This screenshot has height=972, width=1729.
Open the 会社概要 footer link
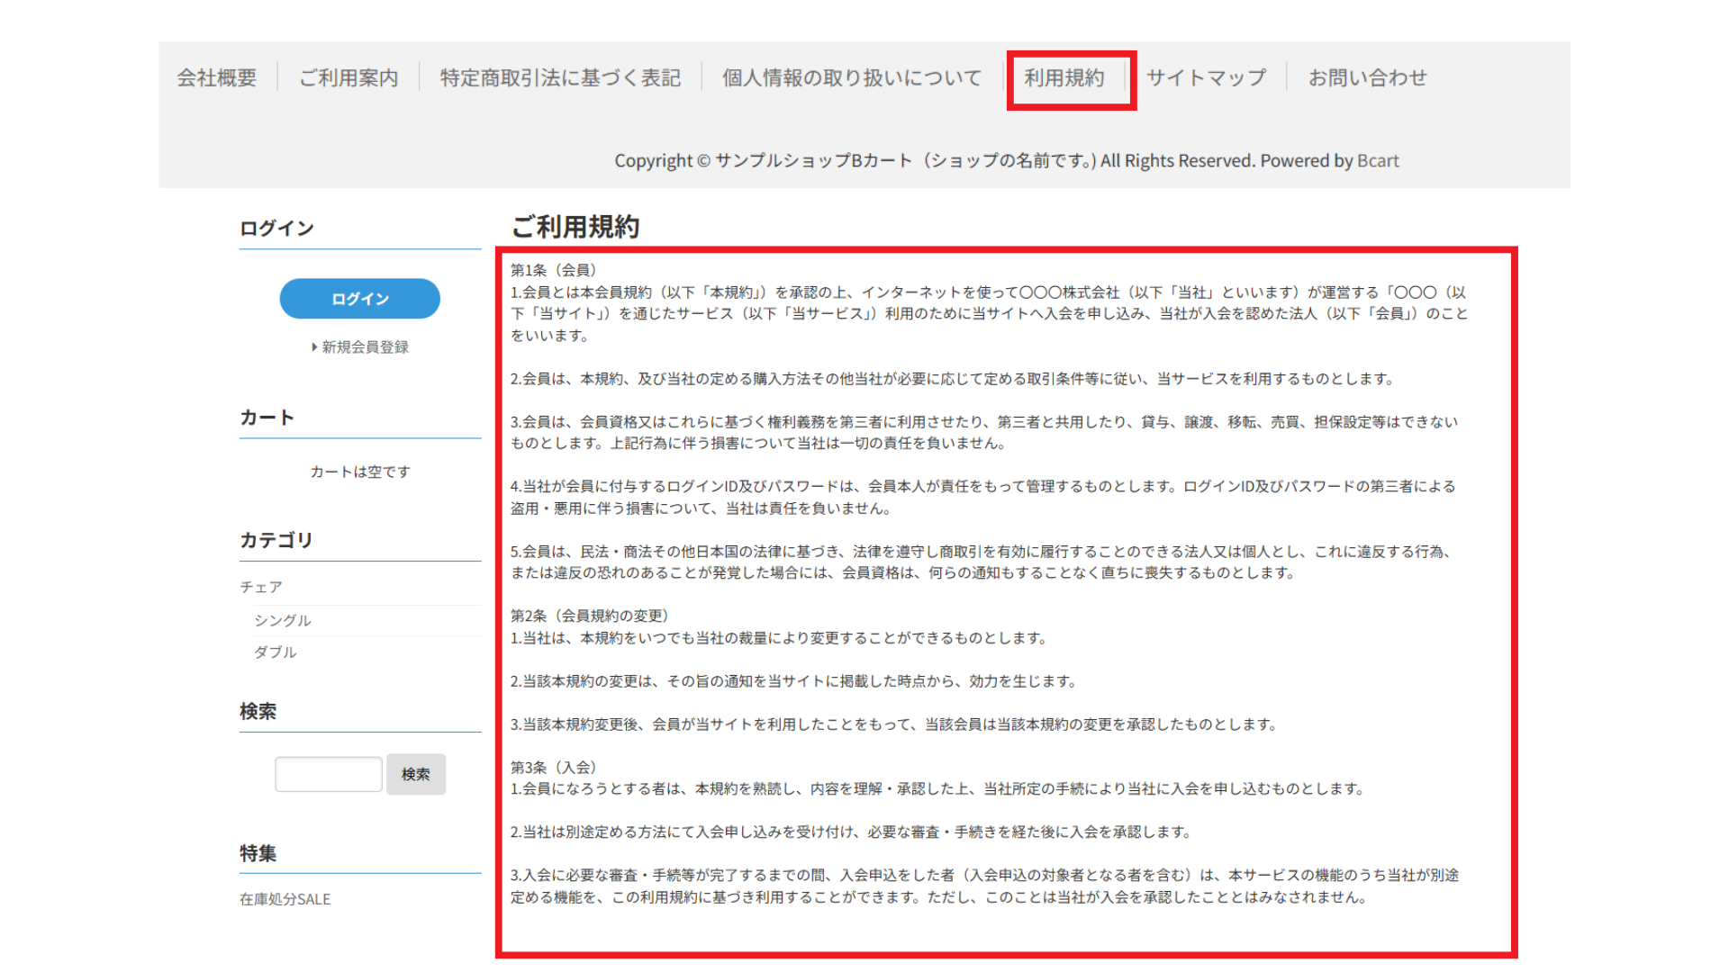[x=216, y=78]
